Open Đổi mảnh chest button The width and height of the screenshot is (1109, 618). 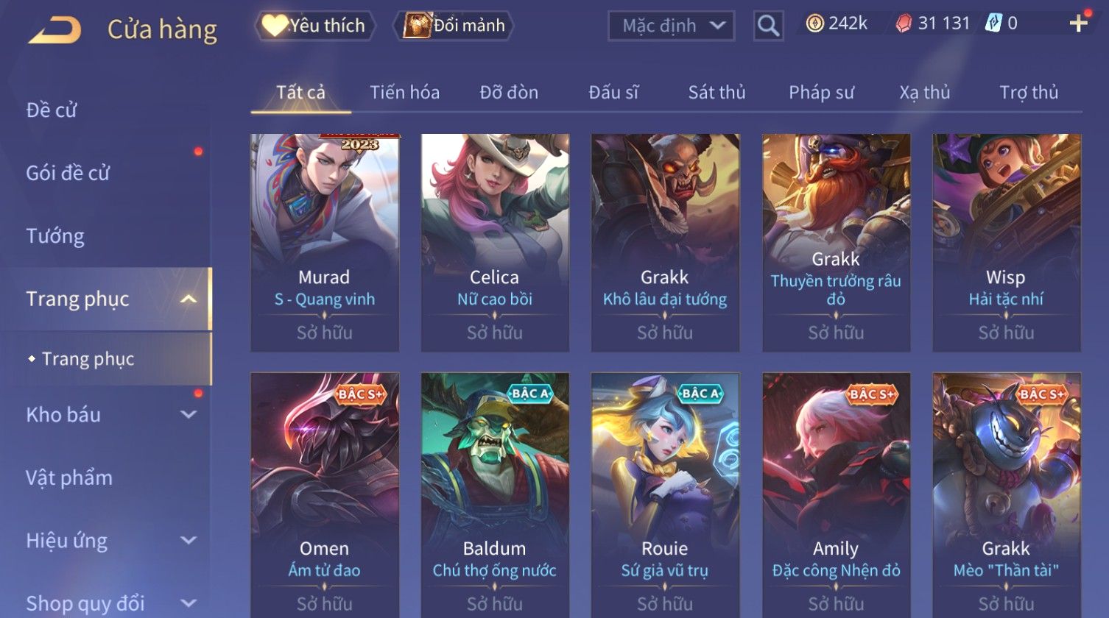[454, 26]
